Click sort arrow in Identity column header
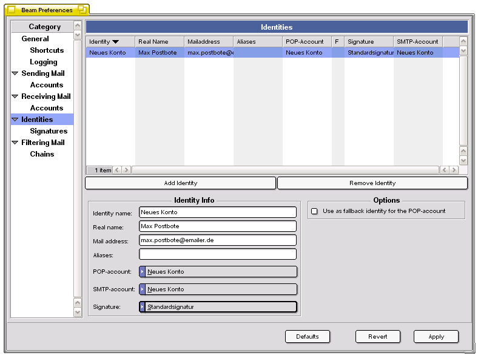The height and width of the screenshot is (355, 478). coord(115,42)
